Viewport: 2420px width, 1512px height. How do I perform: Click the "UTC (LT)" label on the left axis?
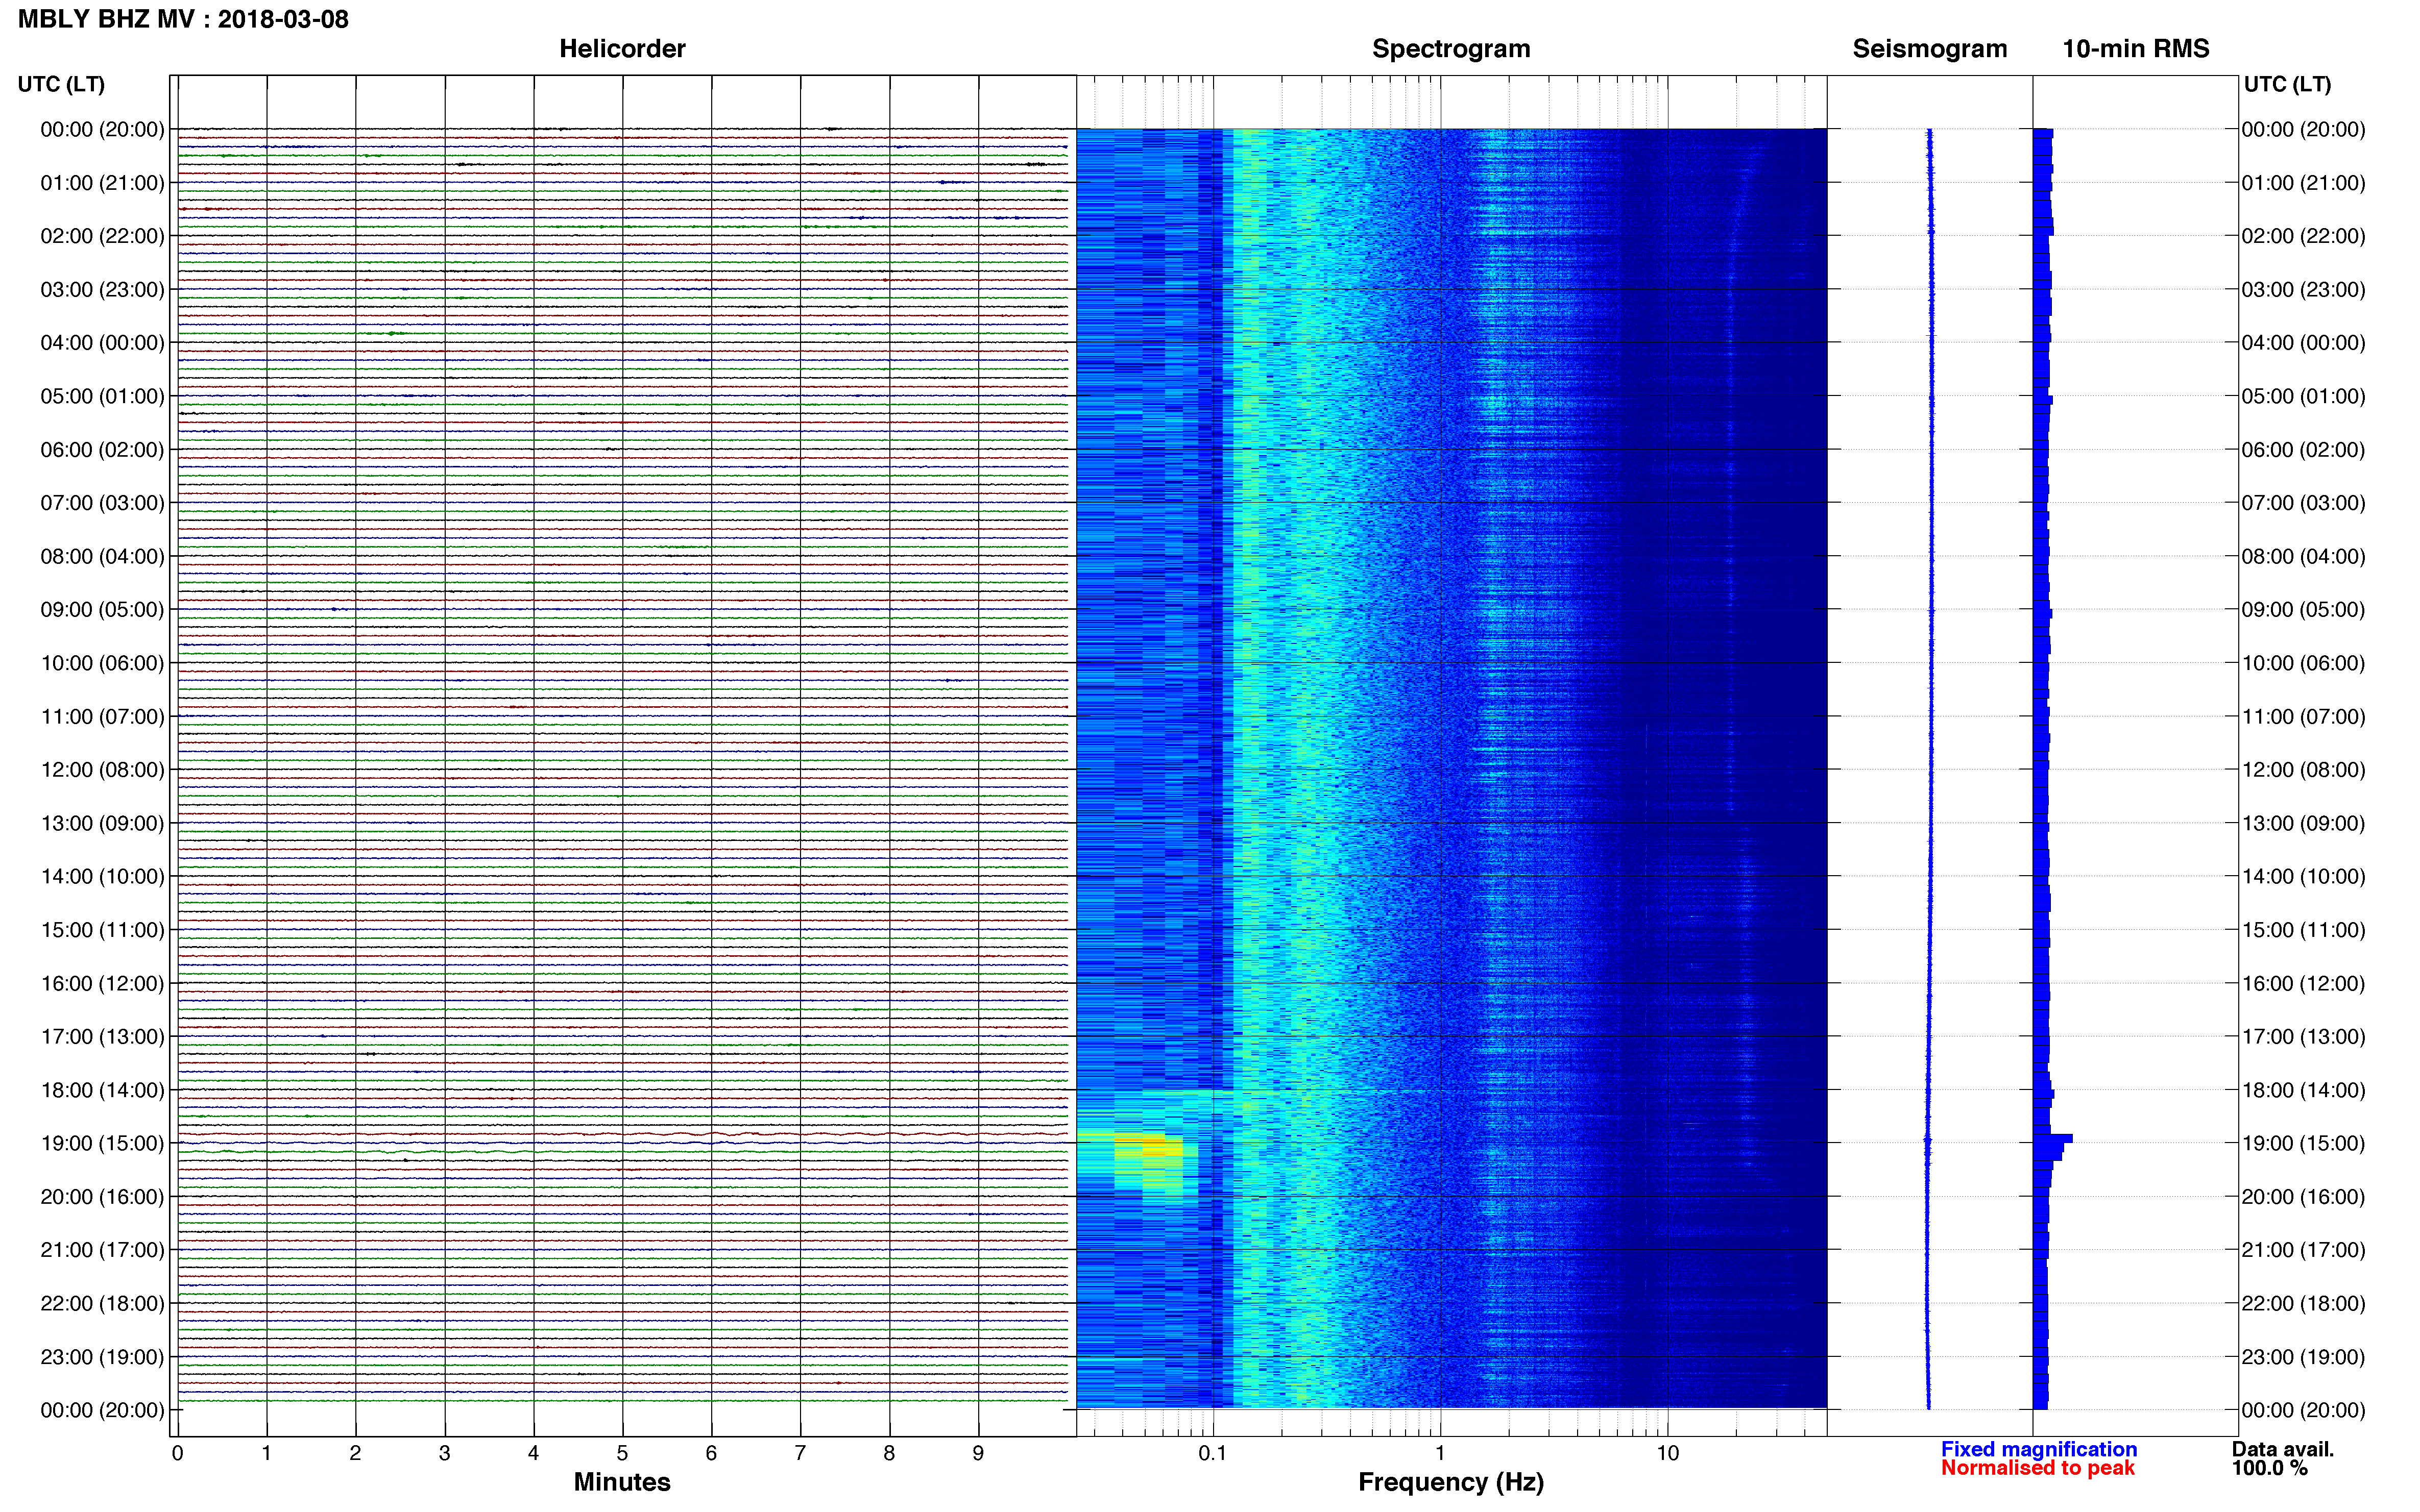pyautogui.click(x=61, y=84)
